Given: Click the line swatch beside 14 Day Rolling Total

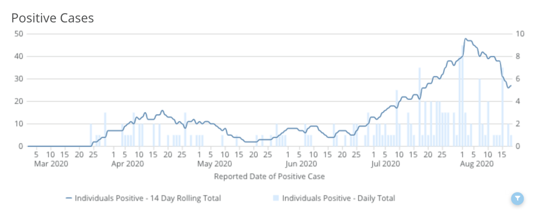Looking at the screenshot, I should click(69, 198).
